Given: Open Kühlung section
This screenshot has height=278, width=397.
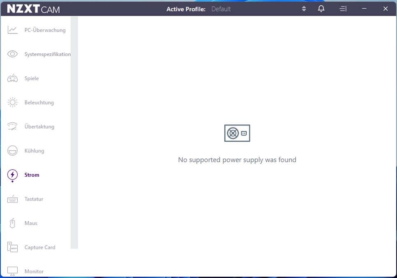Looking at the screenshot, I should (x=34, y=151).
